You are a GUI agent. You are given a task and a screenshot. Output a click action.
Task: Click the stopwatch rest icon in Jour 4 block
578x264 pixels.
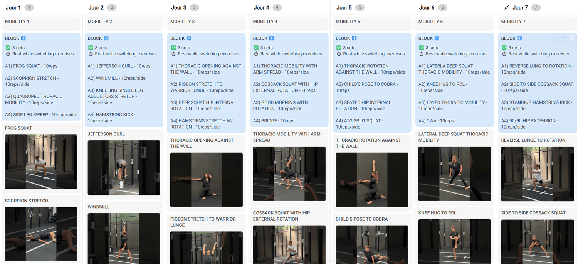click(x=256, y=54)
